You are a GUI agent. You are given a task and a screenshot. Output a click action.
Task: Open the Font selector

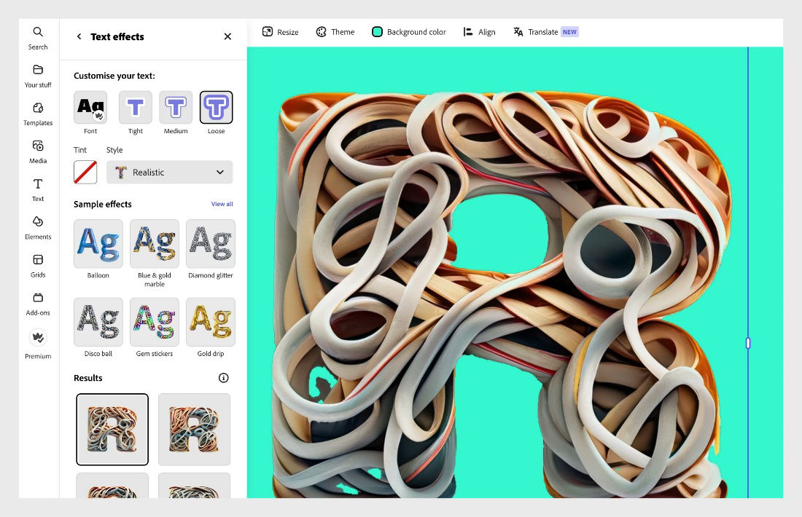(90, 108)
